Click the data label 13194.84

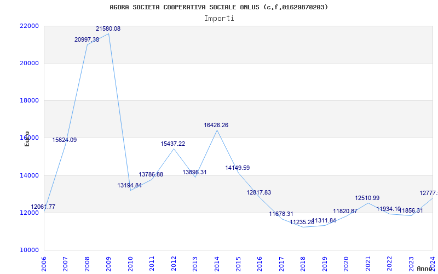pos(130,185)
